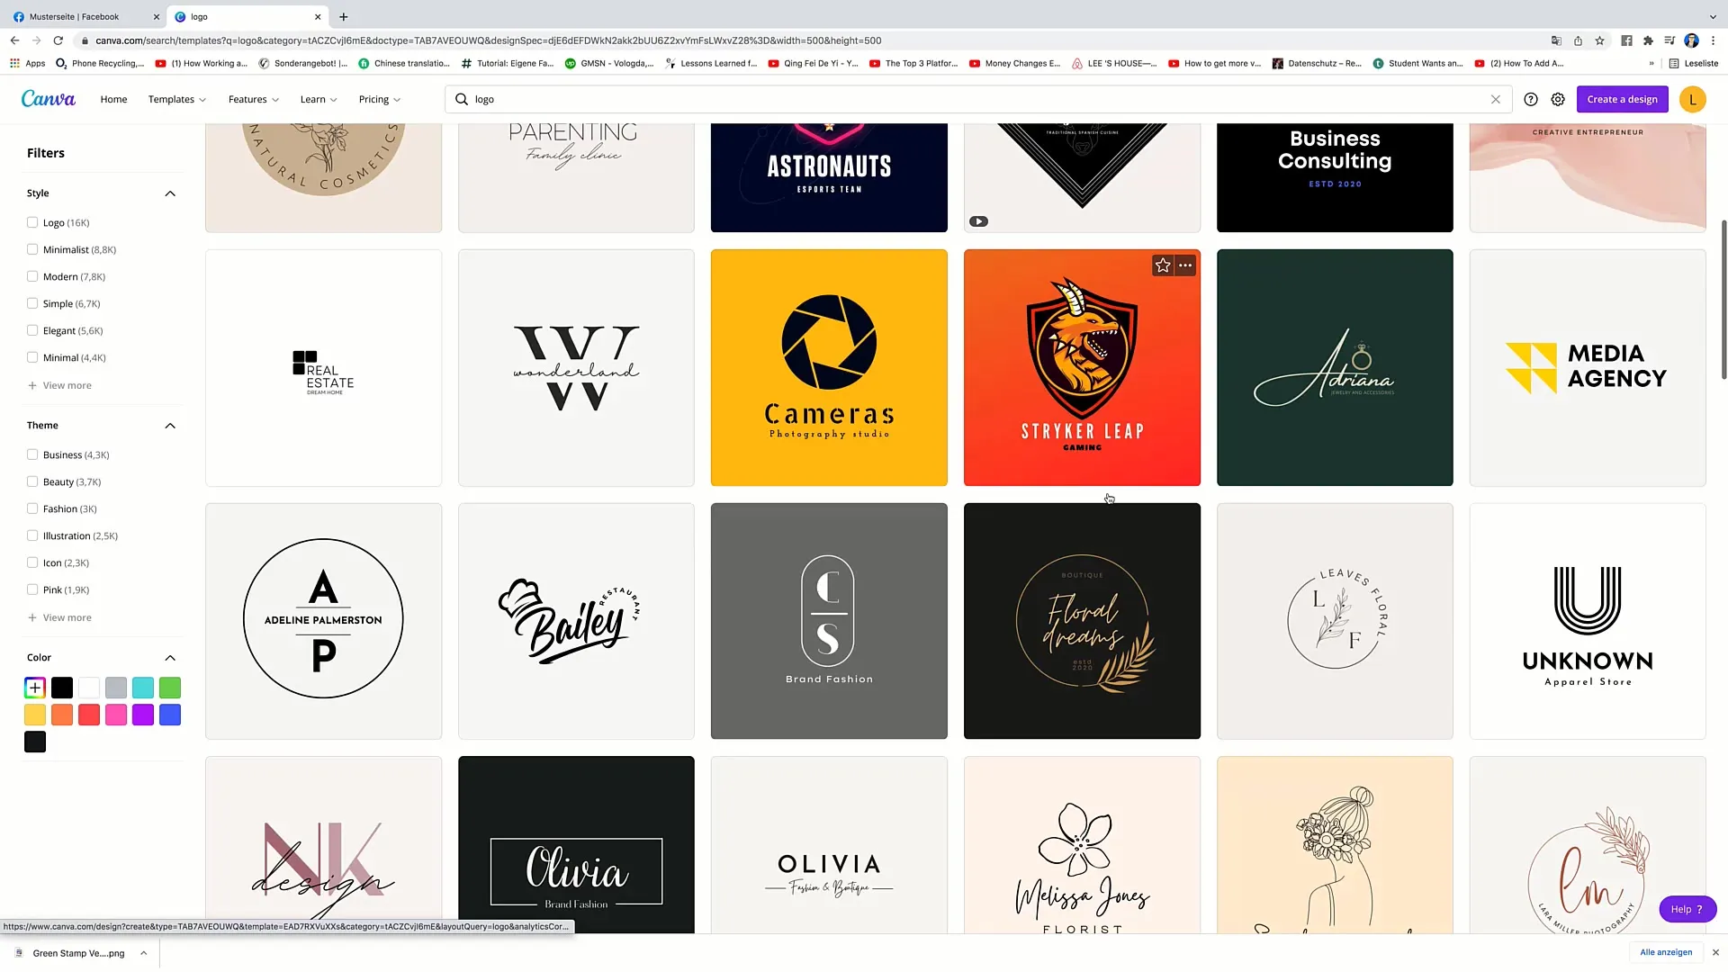Expand View more under Theme

tap(59, 617)
